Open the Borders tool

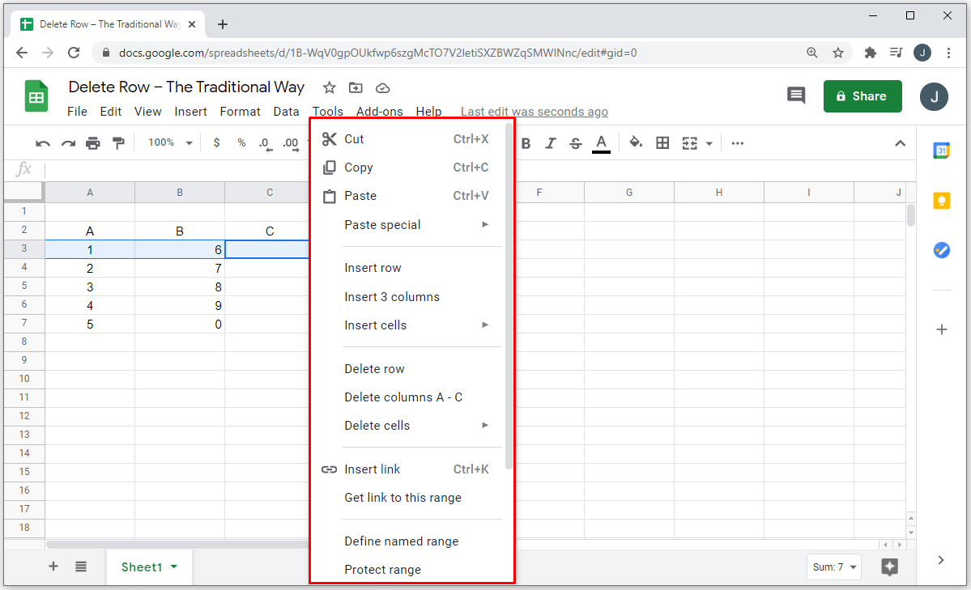tap(662, 143)
